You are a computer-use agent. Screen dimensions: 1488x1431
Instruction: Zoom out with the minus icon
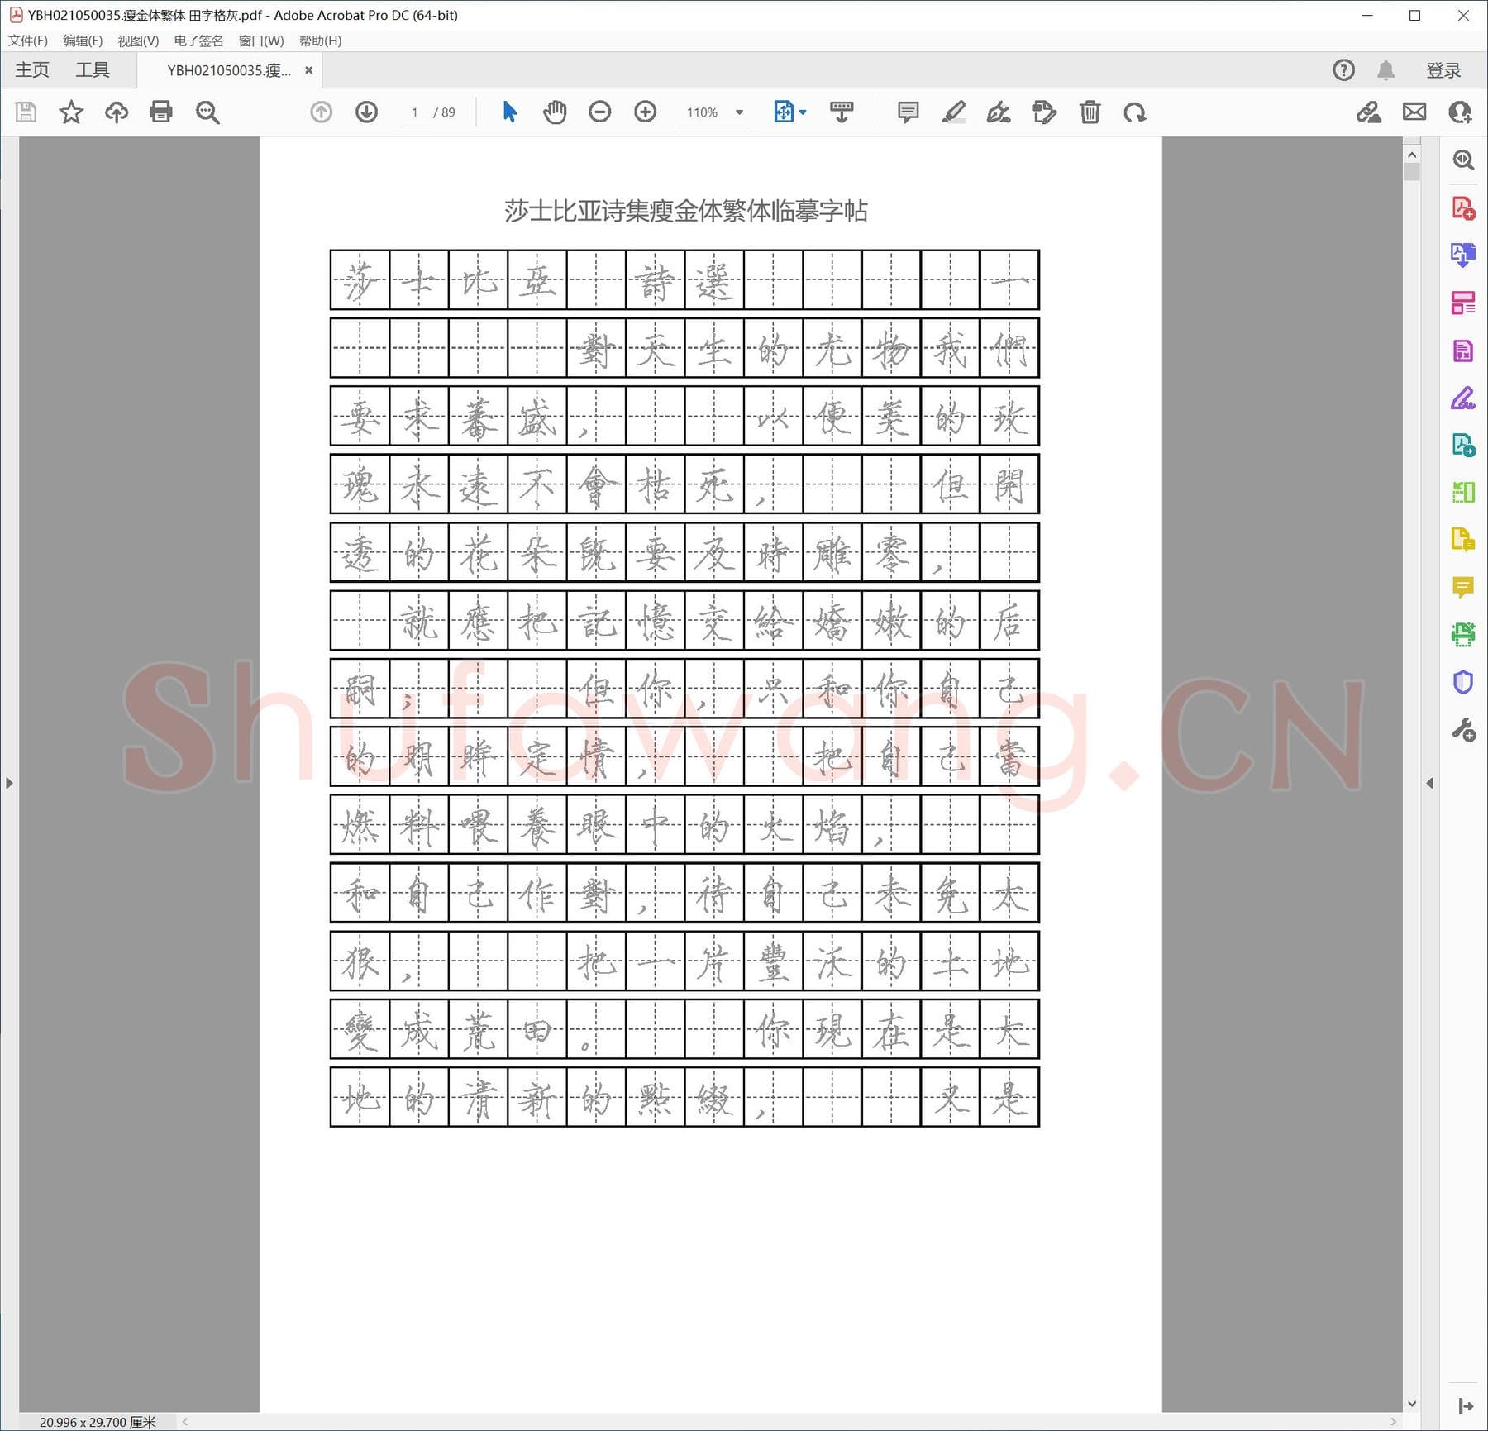click(x=600, y=112)
